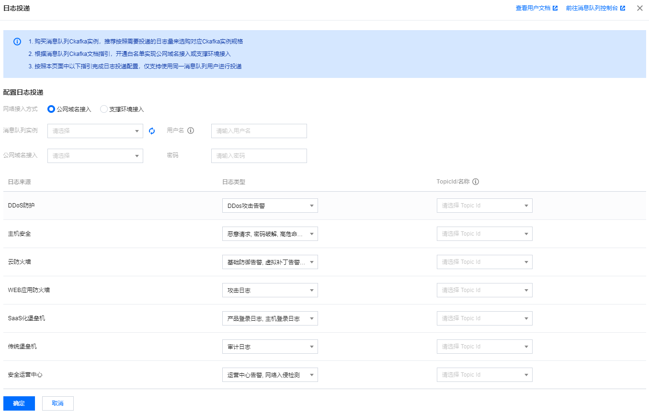Click the 主机安全 row label

pyautogui.click(x=20, y=234)
